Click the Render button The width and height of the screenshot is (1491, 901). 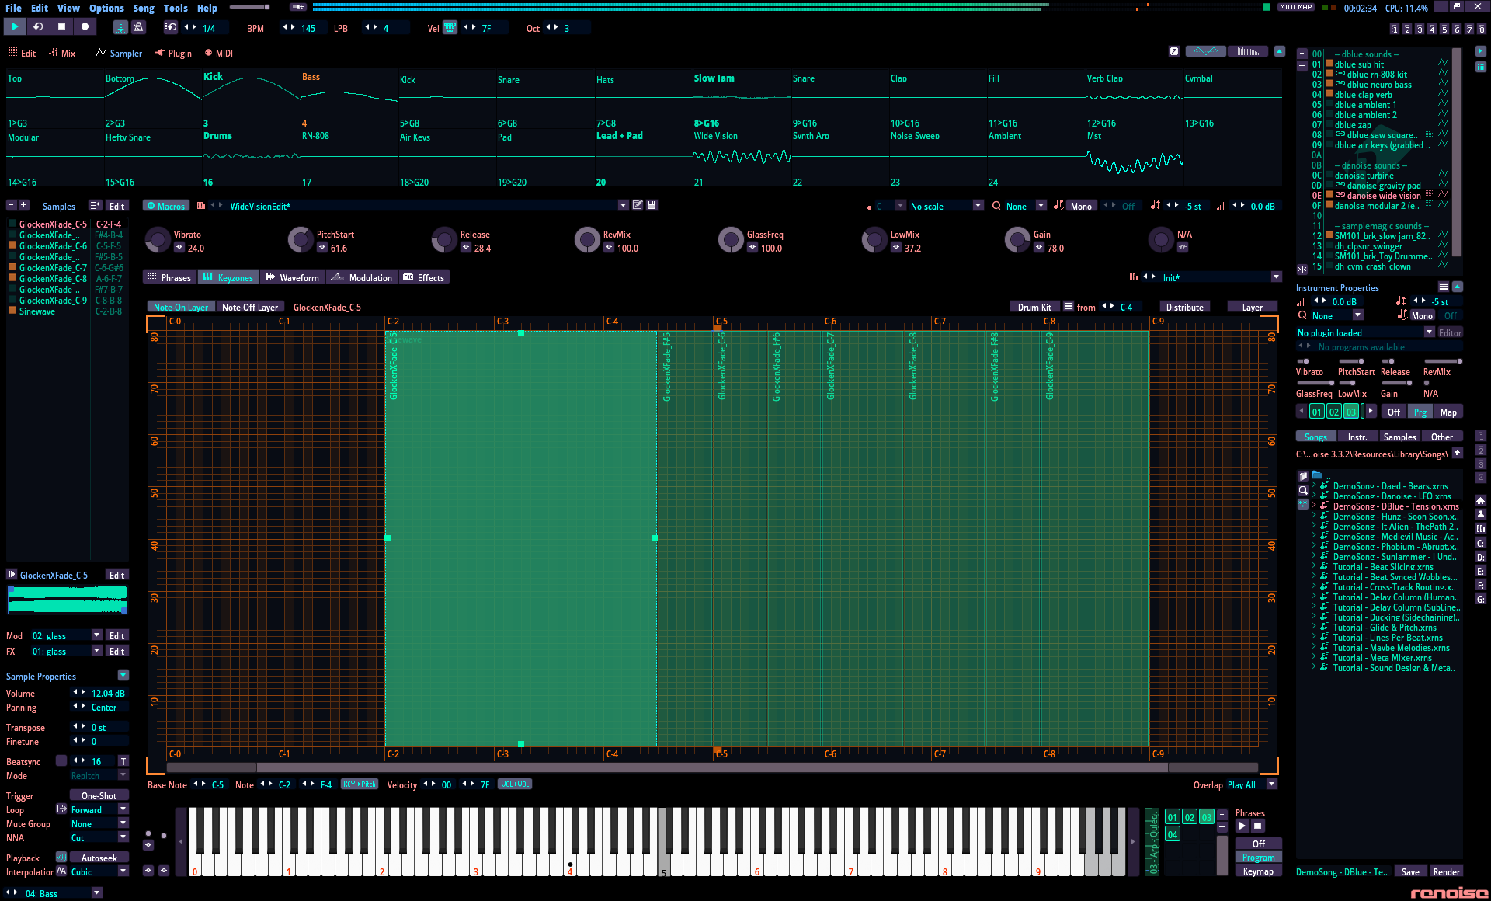[x=1446, y=871]
